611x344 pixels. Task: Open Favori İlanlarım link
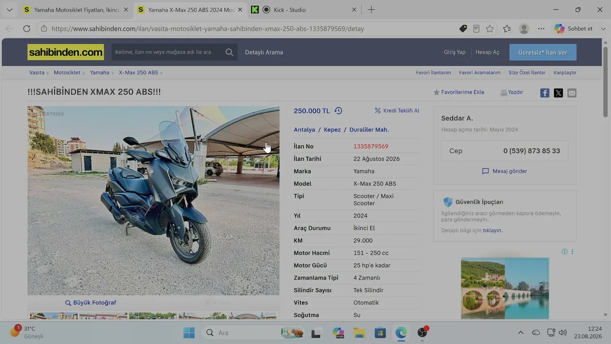click(433, 73)
